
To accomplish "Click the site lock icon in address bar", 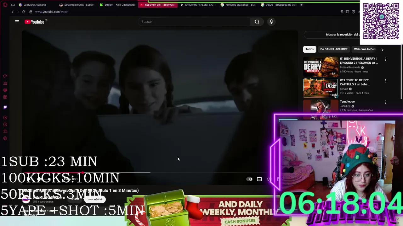I will coord(31,12).
